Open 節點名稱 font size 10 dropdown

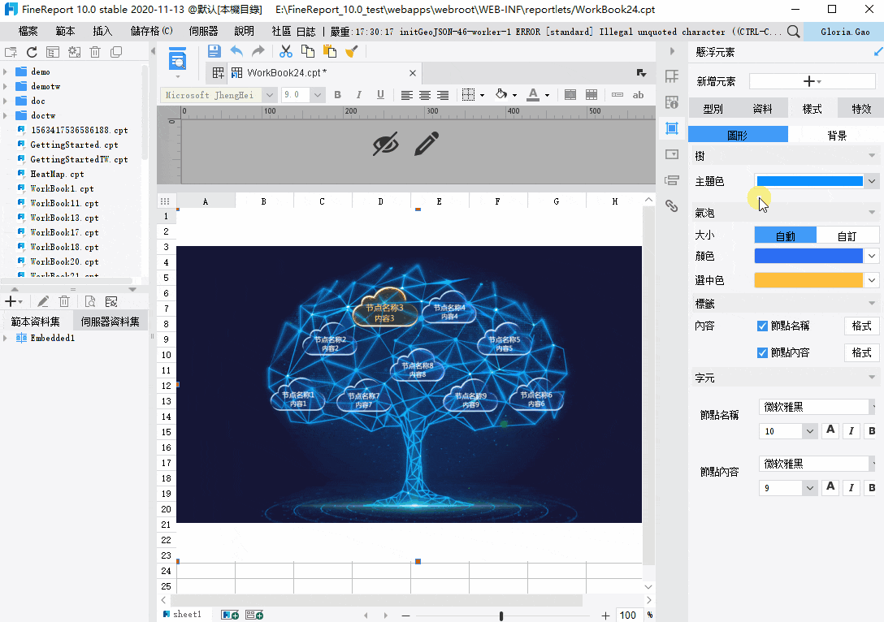pyautogui.click(x=809, y=431)
